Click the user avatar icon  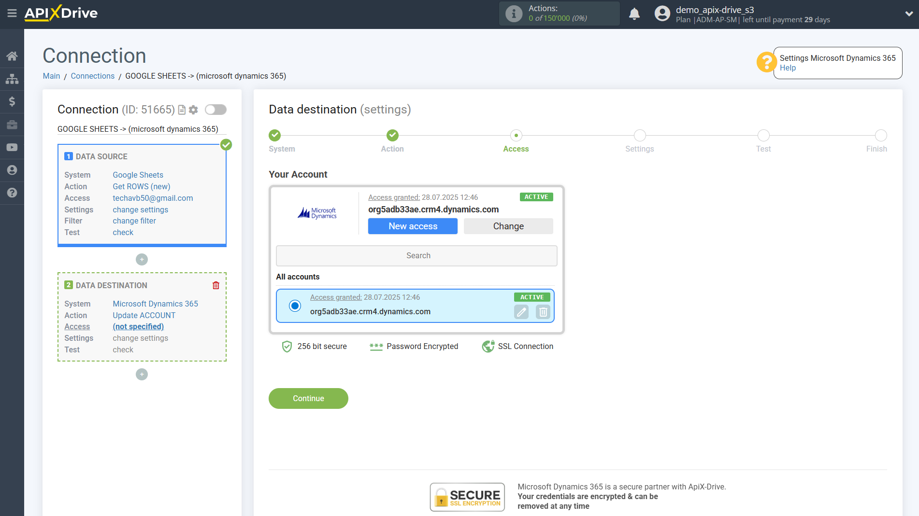[662, 14]
